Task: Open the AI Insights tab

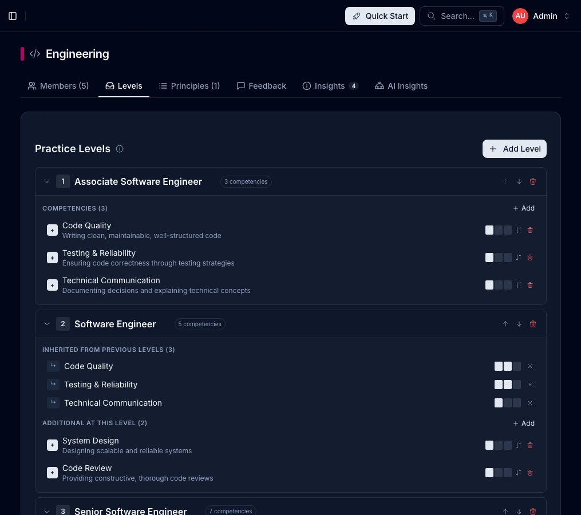Action: pyautogui.click(x=401, y=86)
